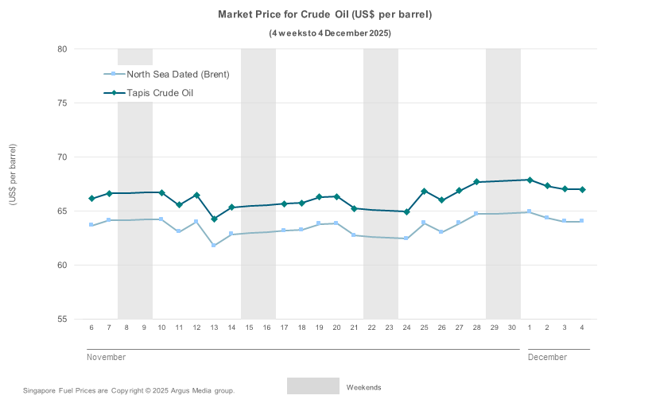Select Tapis marker for 4 December

(x=582, y=189)
